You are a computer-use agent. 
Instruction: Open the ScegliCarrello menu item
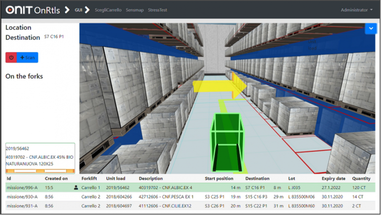coord(108,10)
